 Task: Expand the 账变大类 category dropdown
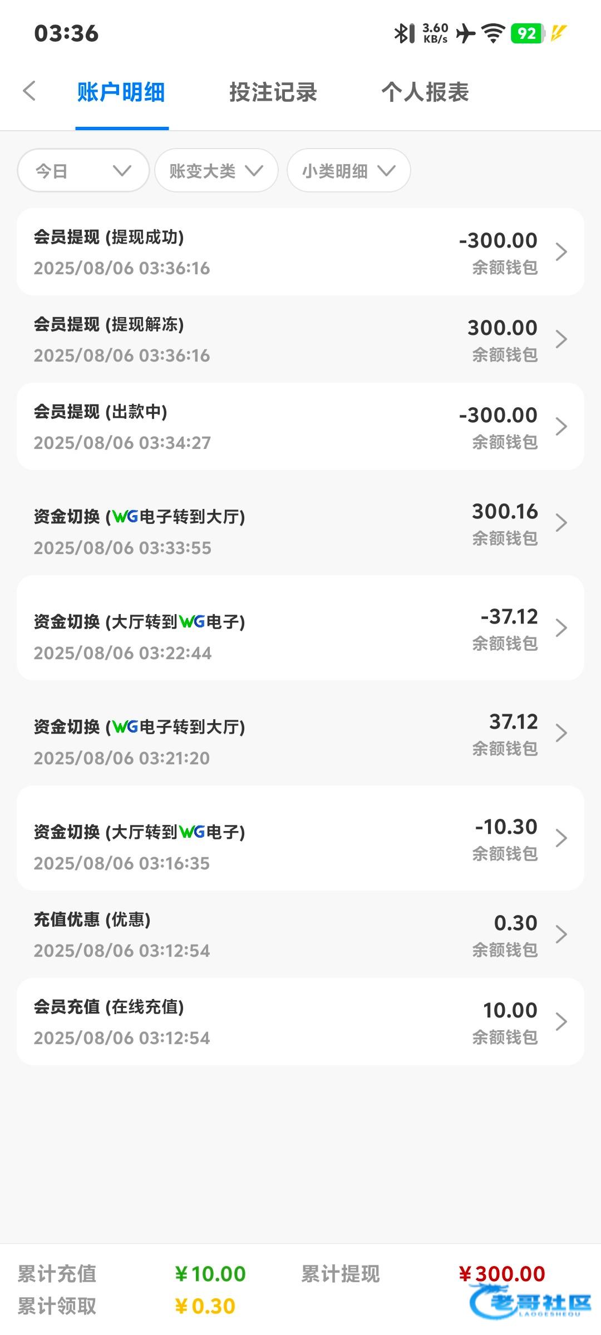216,171
